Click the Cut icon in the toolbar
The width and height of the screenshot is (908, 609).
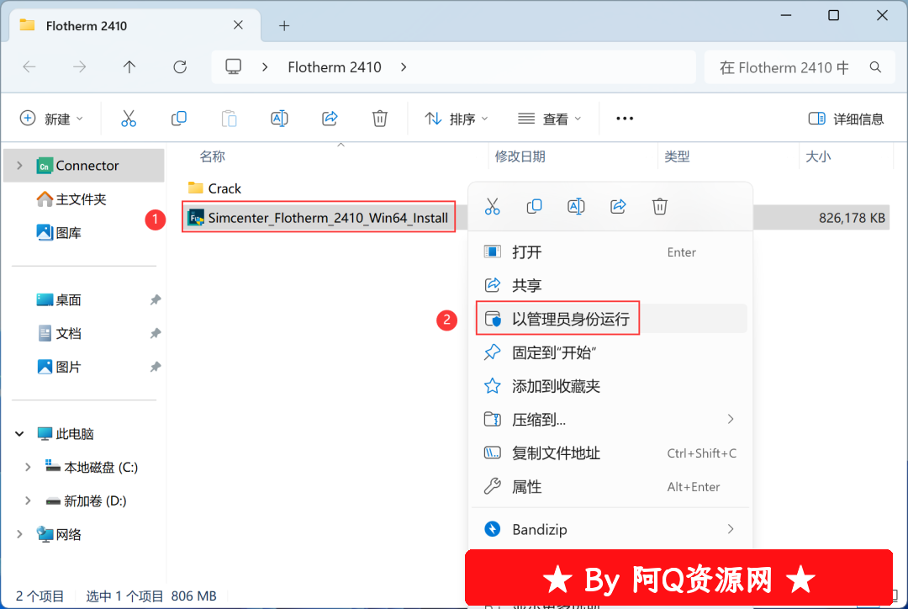(129, 119)
